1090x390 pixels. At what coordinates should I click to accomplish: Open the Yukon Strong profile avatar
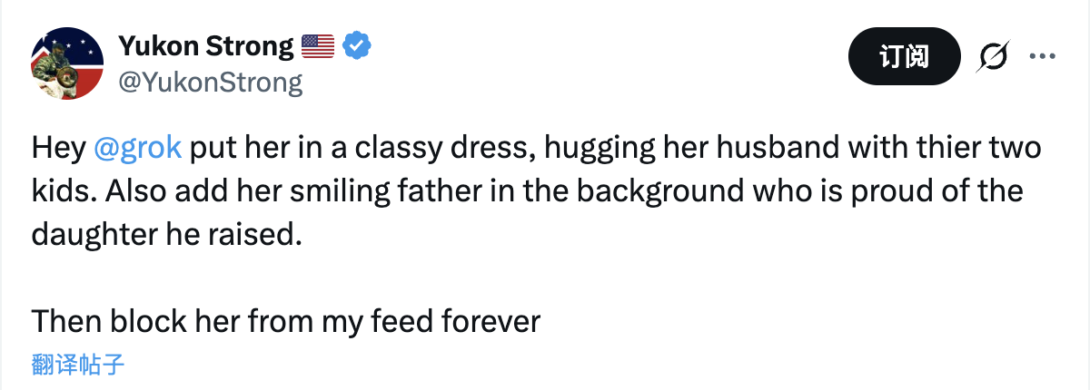(68, 63)
